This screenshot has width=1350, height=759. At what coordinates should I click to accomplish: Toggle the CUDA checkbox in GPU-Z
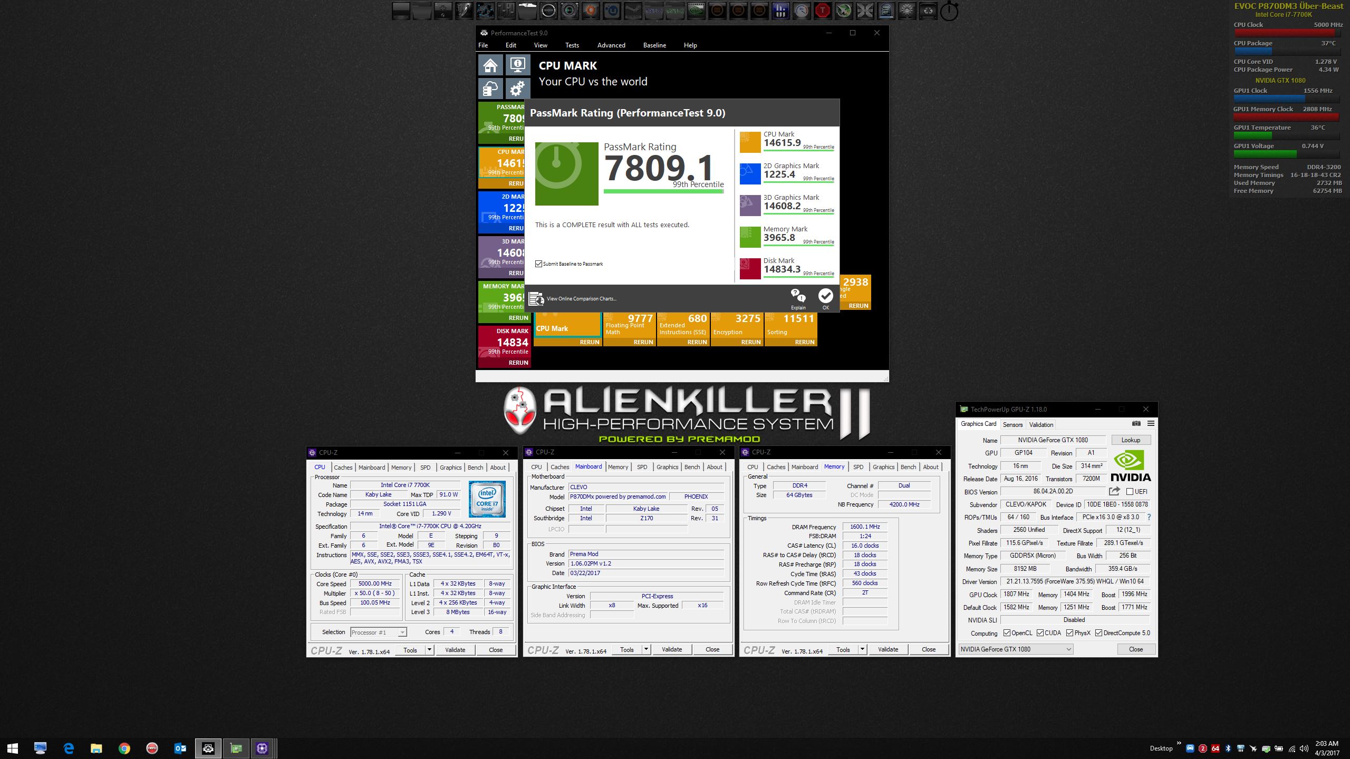[1040, 633]
